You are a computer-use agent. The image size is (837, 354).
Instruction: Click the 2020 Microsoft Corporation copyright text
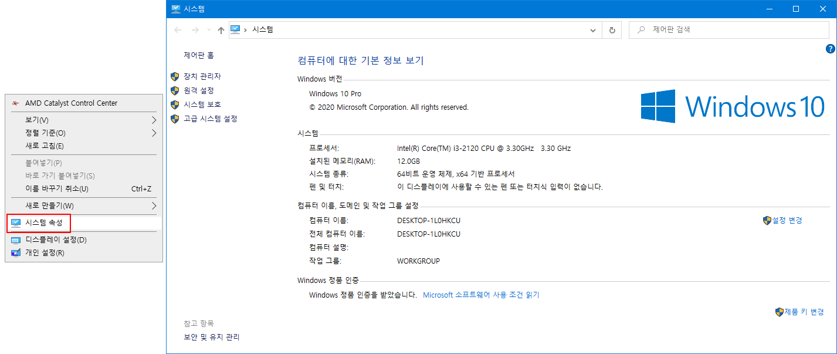pyautogui.click(x=389, y=107)
